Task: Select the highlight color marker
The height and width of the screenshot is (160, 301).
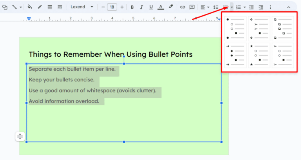Action: (x=171, y=7)
